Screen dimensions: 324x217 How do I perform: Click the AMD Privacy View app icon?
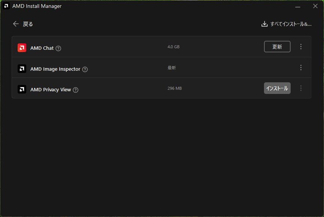pyautogui.click(x=22, y=89)
